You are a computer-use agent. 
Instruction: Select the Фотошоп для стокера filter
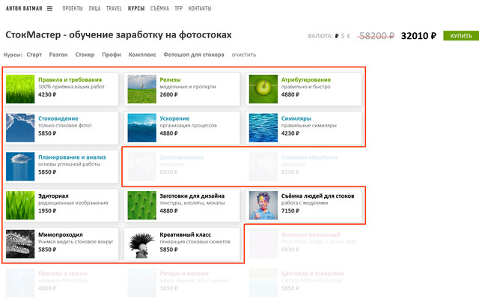[195, 55]
